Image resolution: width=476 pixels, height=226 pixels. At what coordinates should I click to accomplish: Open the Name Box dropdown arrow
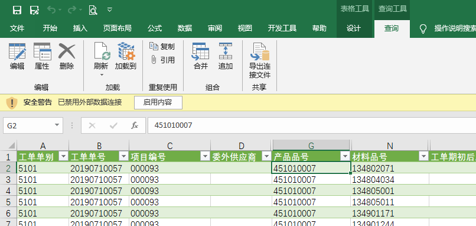coord(57,125)
